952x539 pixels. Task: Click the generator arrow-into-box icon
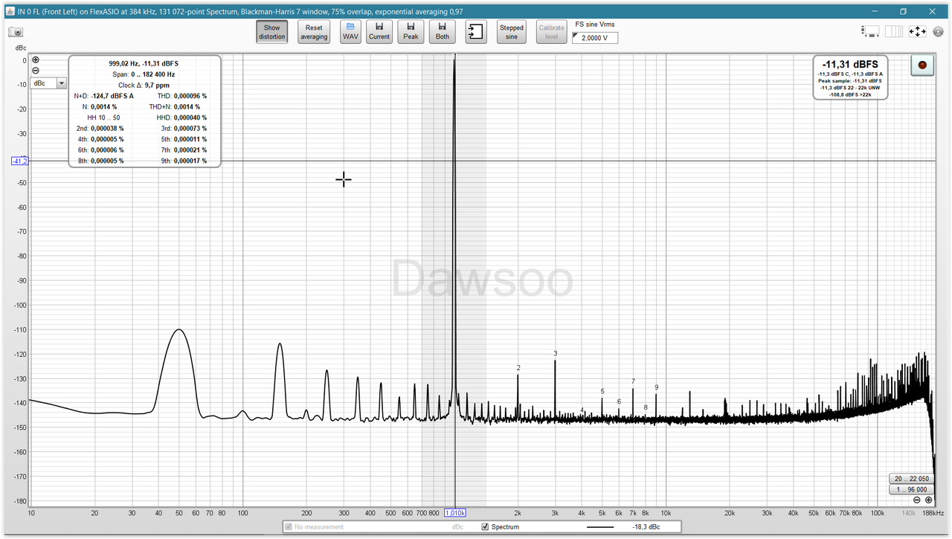pyautogui.click(x=476, y=31)
